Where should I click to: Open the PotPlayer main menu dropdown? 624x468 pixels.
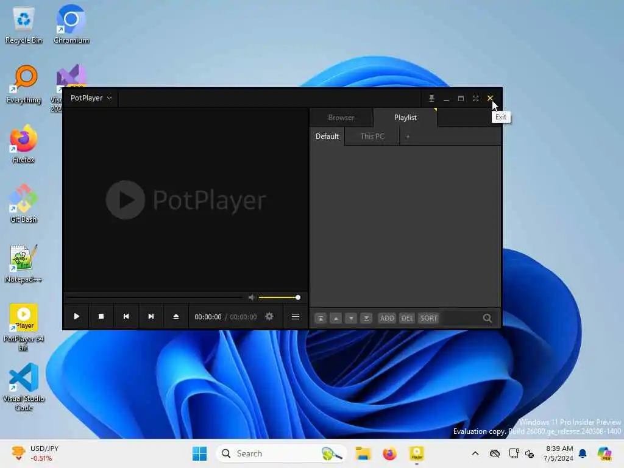(91, 98)
